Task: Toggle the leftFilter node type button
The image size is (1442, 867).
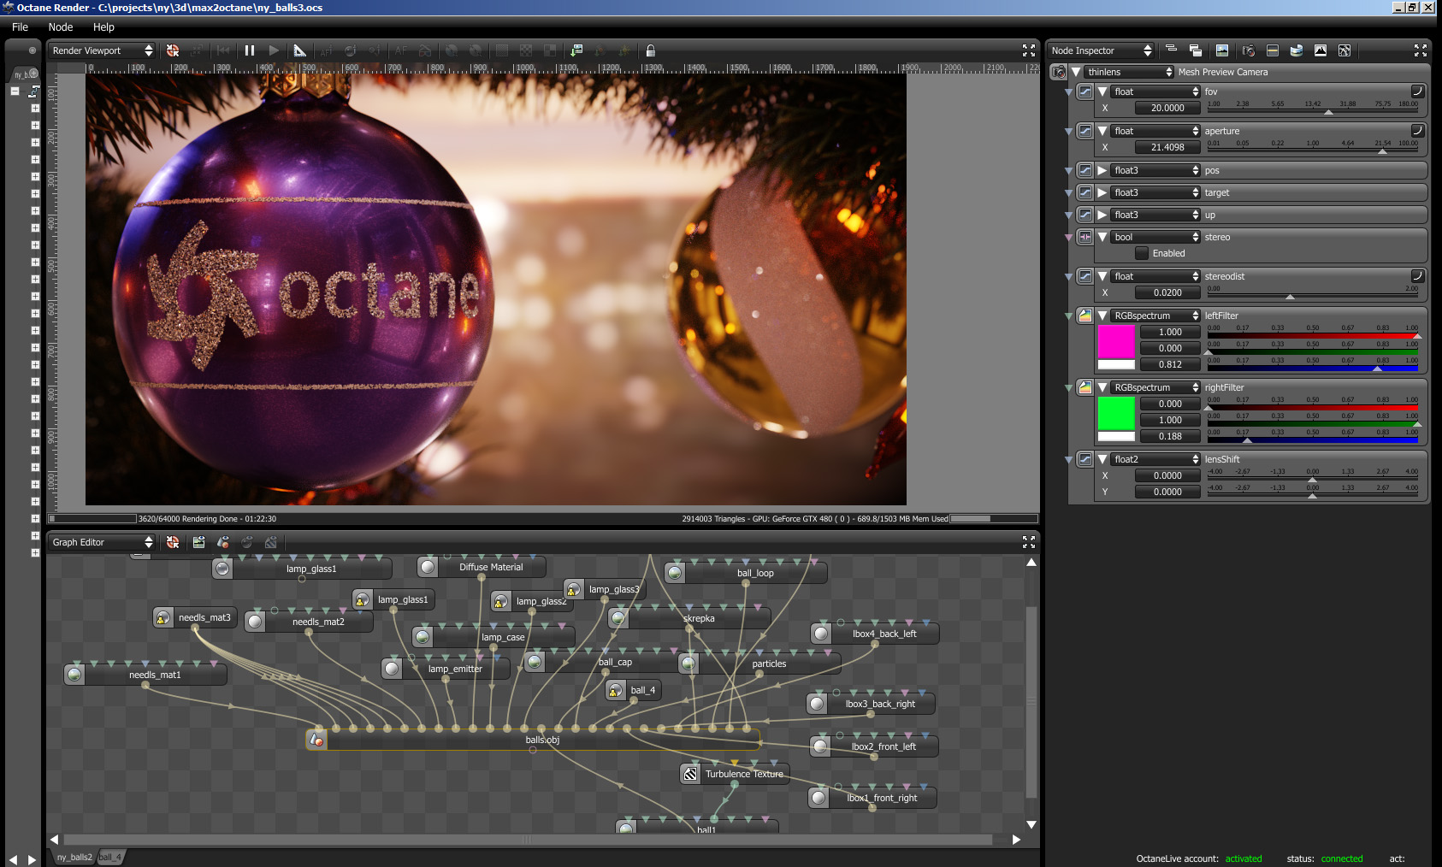Action: 1084,316
